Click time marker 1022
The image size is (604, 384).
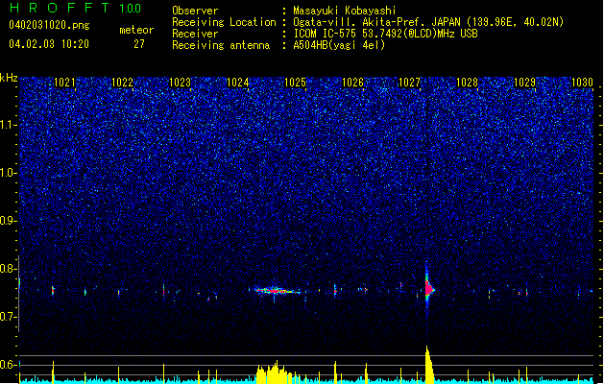122,83
